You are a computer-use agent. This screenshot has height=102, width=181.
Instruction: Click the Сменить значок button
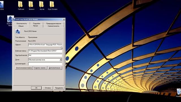tap(40, 68)
